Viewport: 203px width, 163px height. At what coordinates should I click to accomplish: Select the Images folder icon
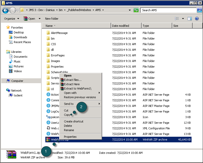tap(48, 61)
